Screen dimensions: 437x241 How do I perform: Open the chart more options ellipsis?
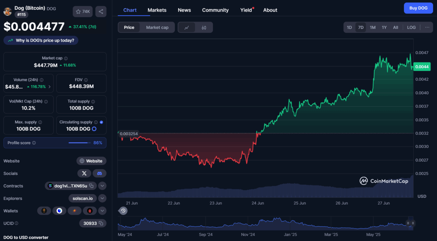click(427, 27)
